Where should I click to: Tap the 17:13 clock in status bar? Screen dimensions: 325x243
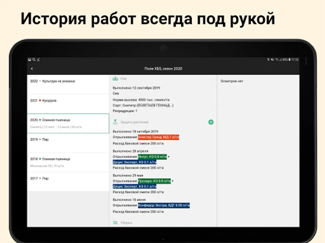(295, 59)
